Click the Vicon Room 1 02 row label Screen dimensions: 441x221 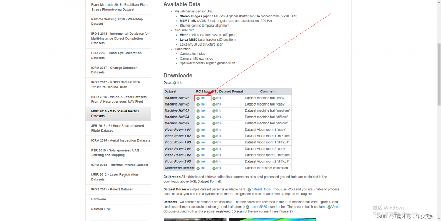click(x=179, y=136)
